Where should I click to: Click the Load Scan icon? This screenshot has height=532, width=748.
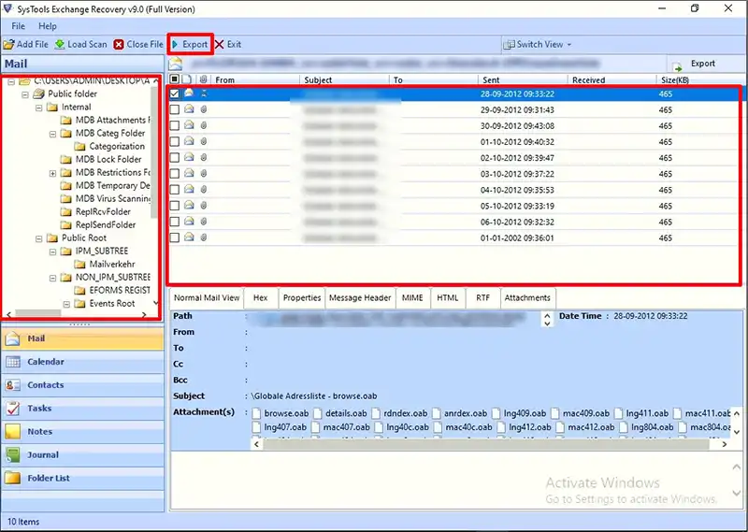tap(60, 44)
